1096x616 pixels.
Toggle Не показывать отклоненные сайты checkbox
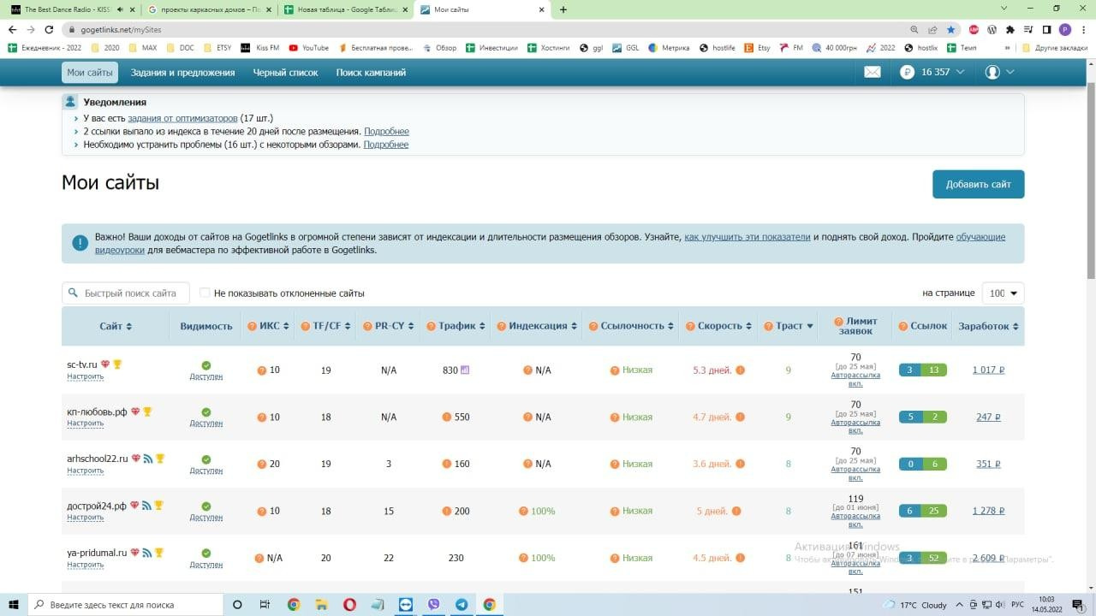click(x=205, y=293)
